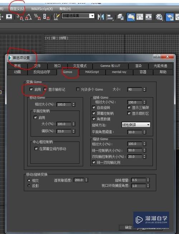Toggle 启用 checkbox under 变换 Gizmo

coord(31,89)
